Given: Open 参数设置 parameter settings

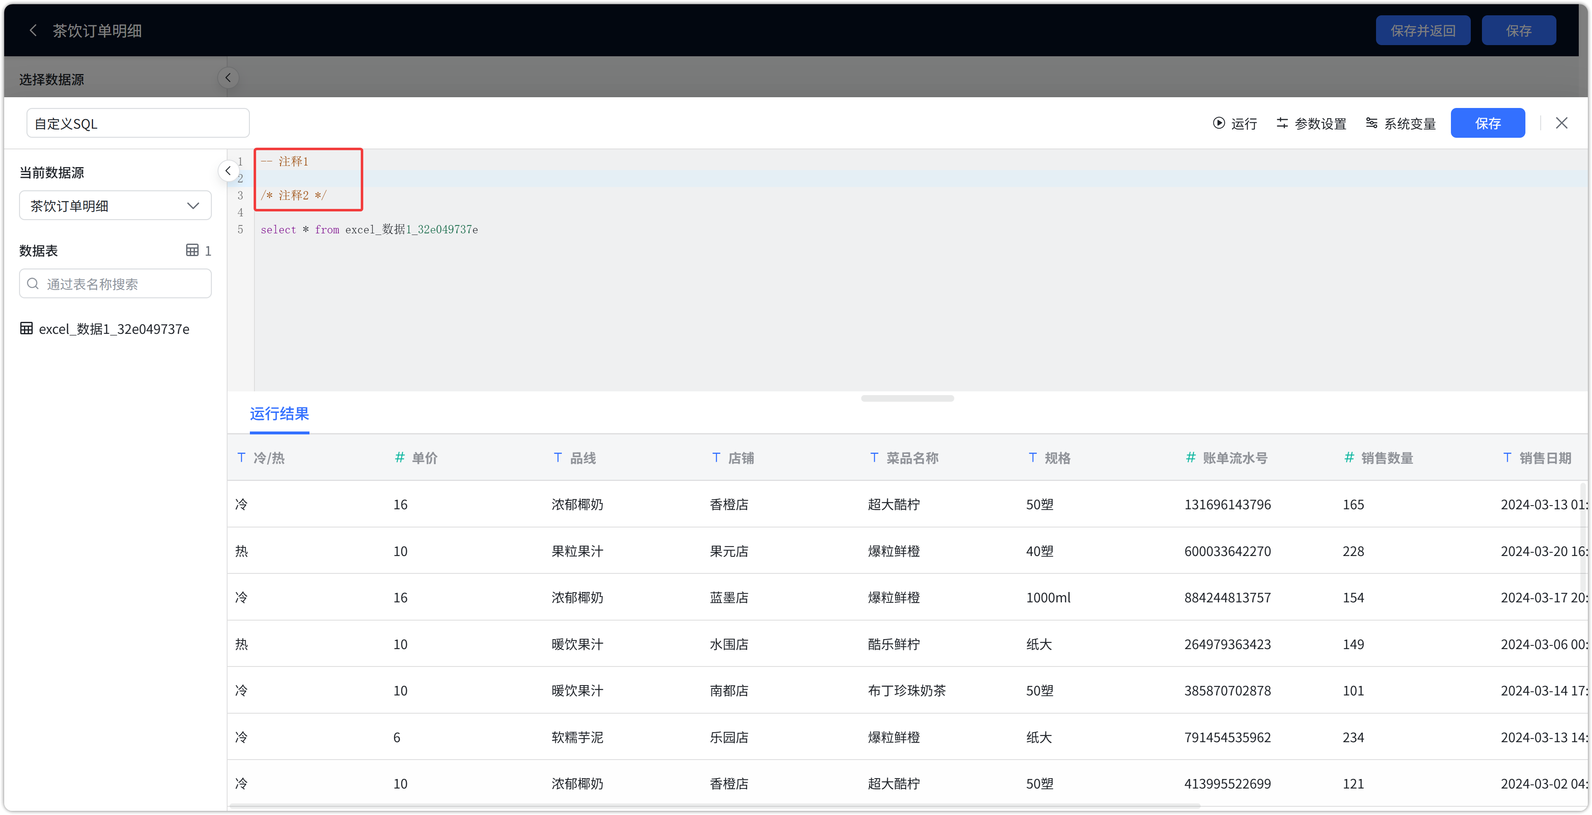Looking at the screenshot, I should pyautogui.click(x=1311, y=124).
